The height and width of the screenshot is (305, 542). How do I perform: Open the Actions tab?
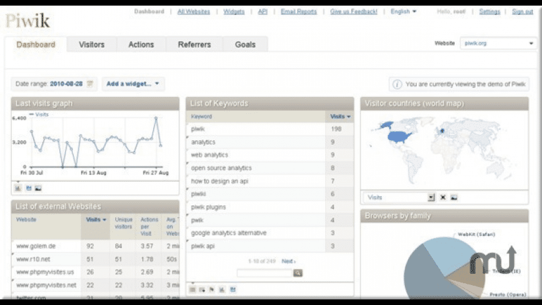[141, 45]
